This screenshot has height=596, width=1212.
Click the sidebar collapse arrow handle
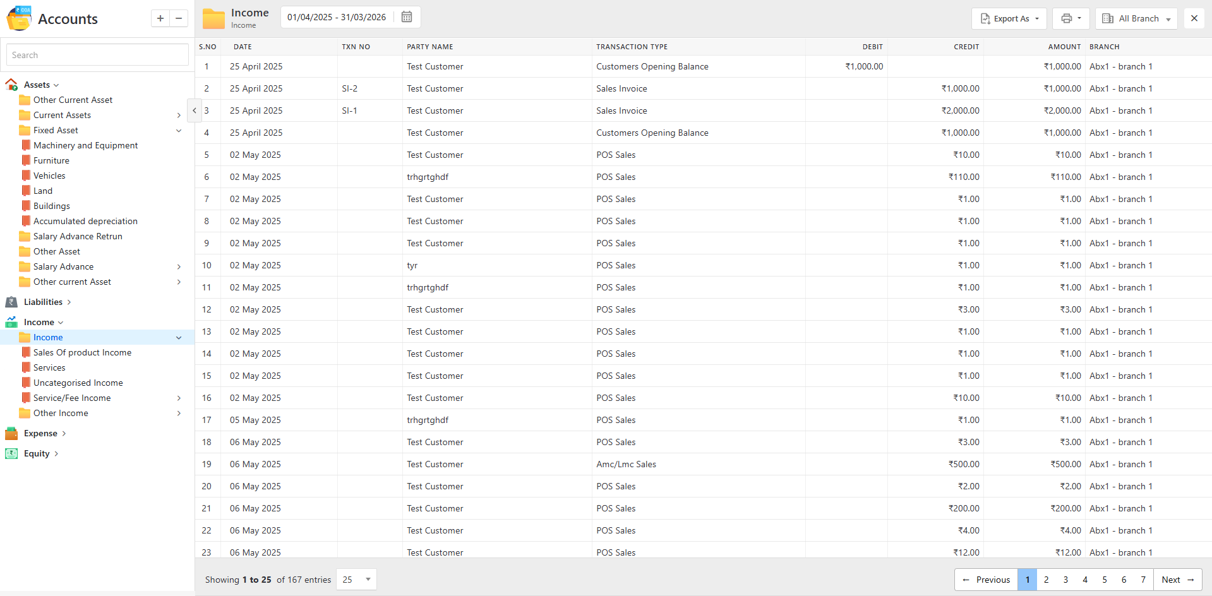pyautogui.click(x=195, y=110)
